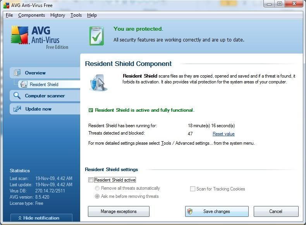This screenshot has height=225, width=306.
Task: Click shield icon on Save changes button
Action: click(x=190, y=211)
